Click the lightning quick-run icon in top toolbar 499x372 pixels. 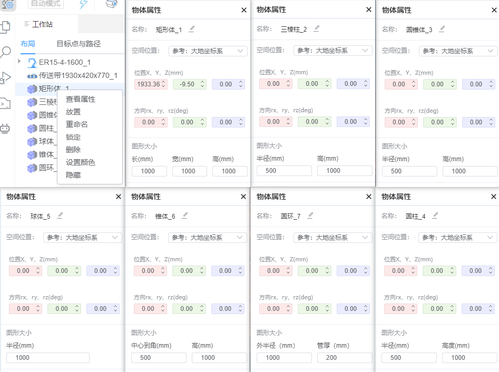[82, 4]
